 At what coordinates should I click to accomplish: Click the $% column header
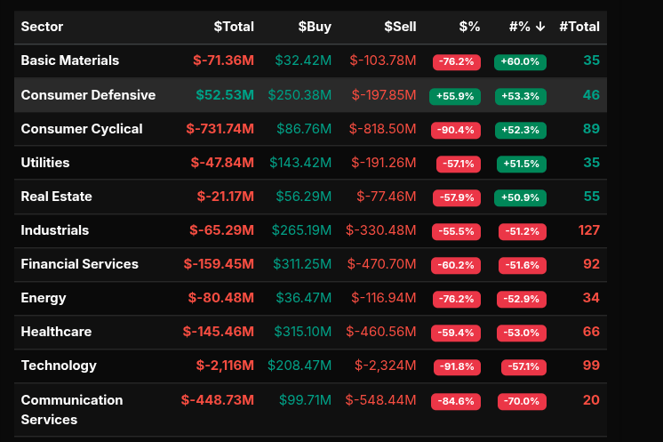(x=469, y=27)
